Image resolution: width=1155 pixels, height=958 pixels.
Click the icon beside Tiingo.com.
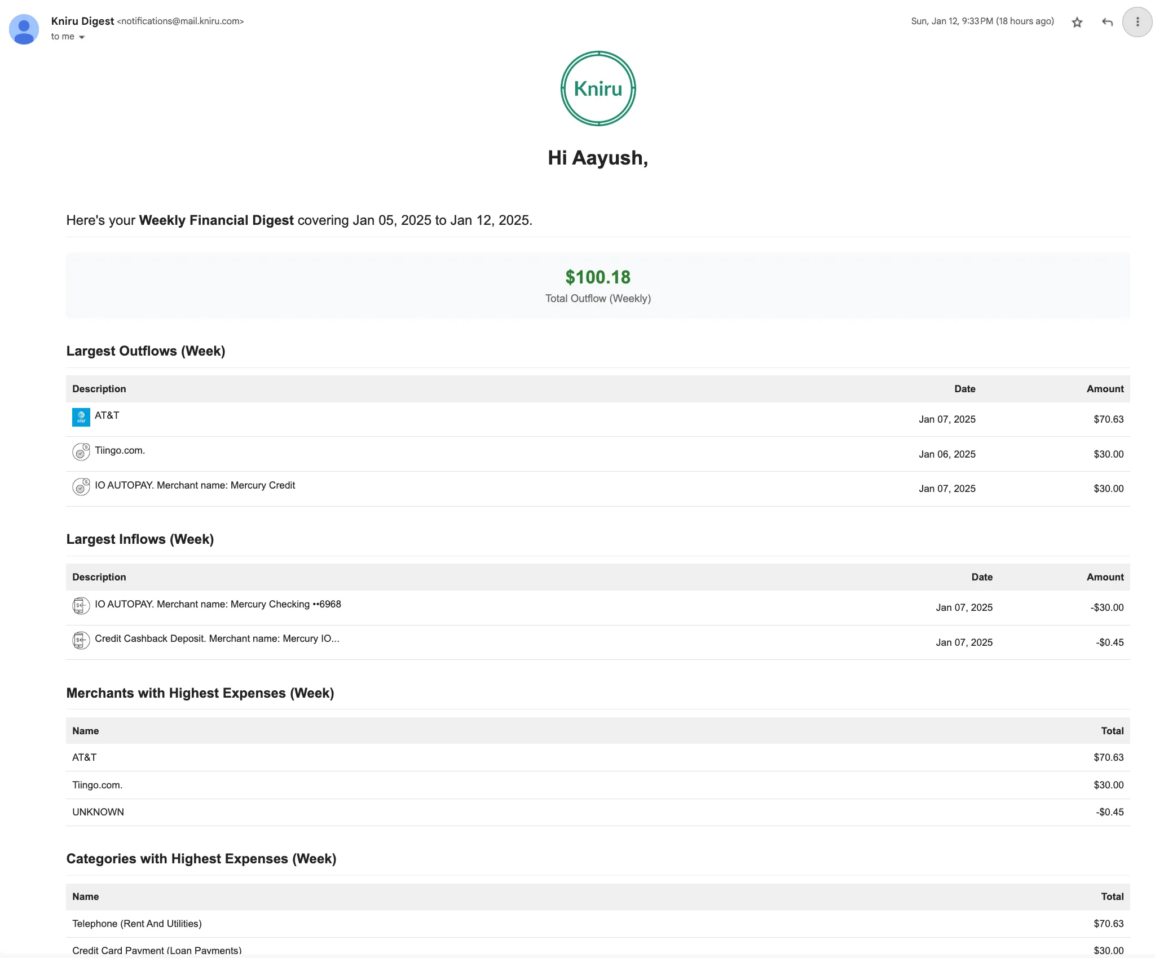pyautogui.click(x=81, y=452)
